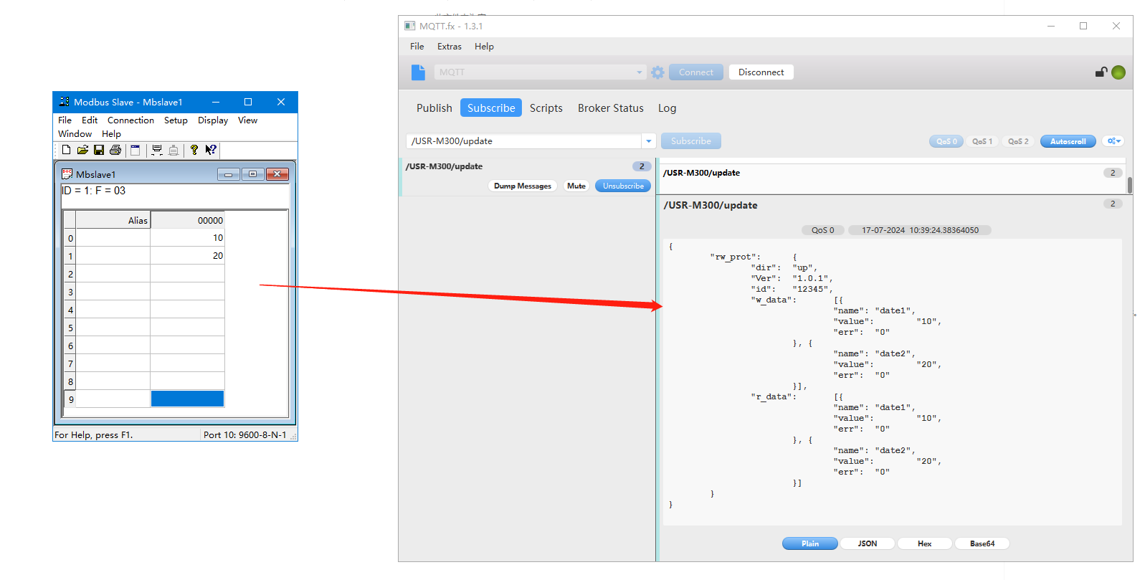Toggle the Autoscroll button

(1068, 141)
